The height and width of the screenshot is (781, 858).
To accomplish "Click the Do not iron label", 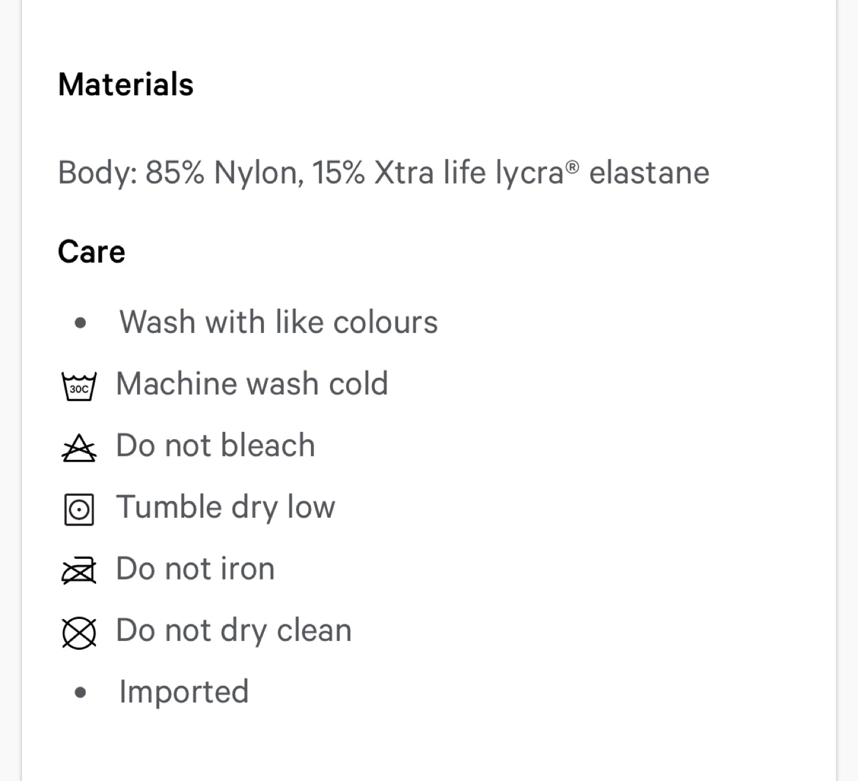I will [195, 568].
